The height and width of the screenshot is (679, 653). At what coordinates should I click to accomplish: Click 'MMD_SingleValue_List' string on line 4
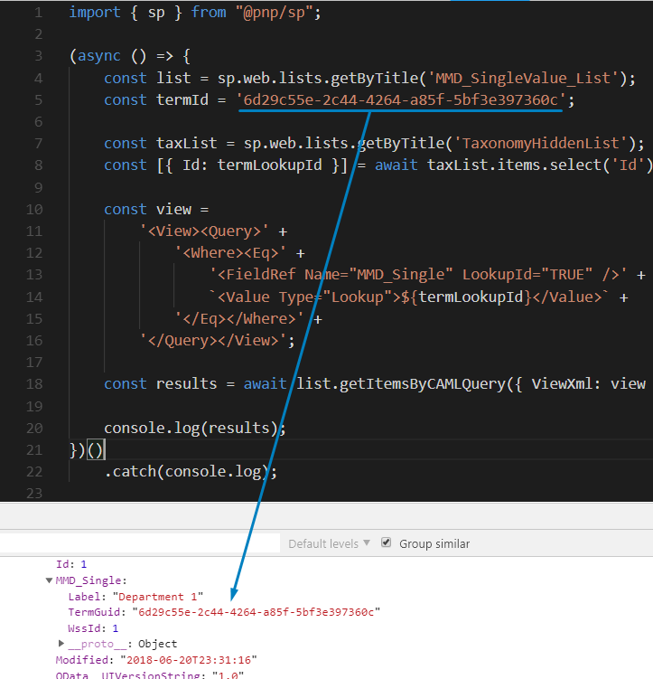pos(523,79)
